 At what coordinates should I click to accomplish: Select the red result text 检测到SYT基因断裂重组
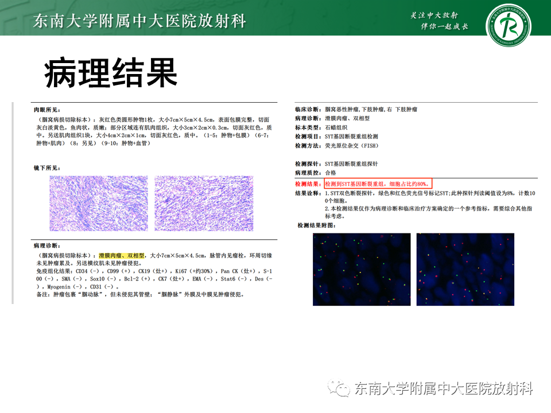coord(354,184)
